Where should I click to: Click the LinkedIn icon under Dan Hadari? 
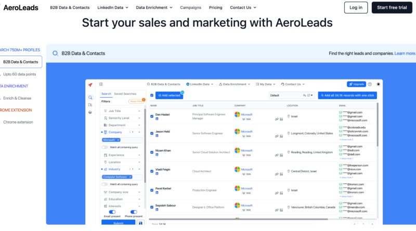point(157,119)
